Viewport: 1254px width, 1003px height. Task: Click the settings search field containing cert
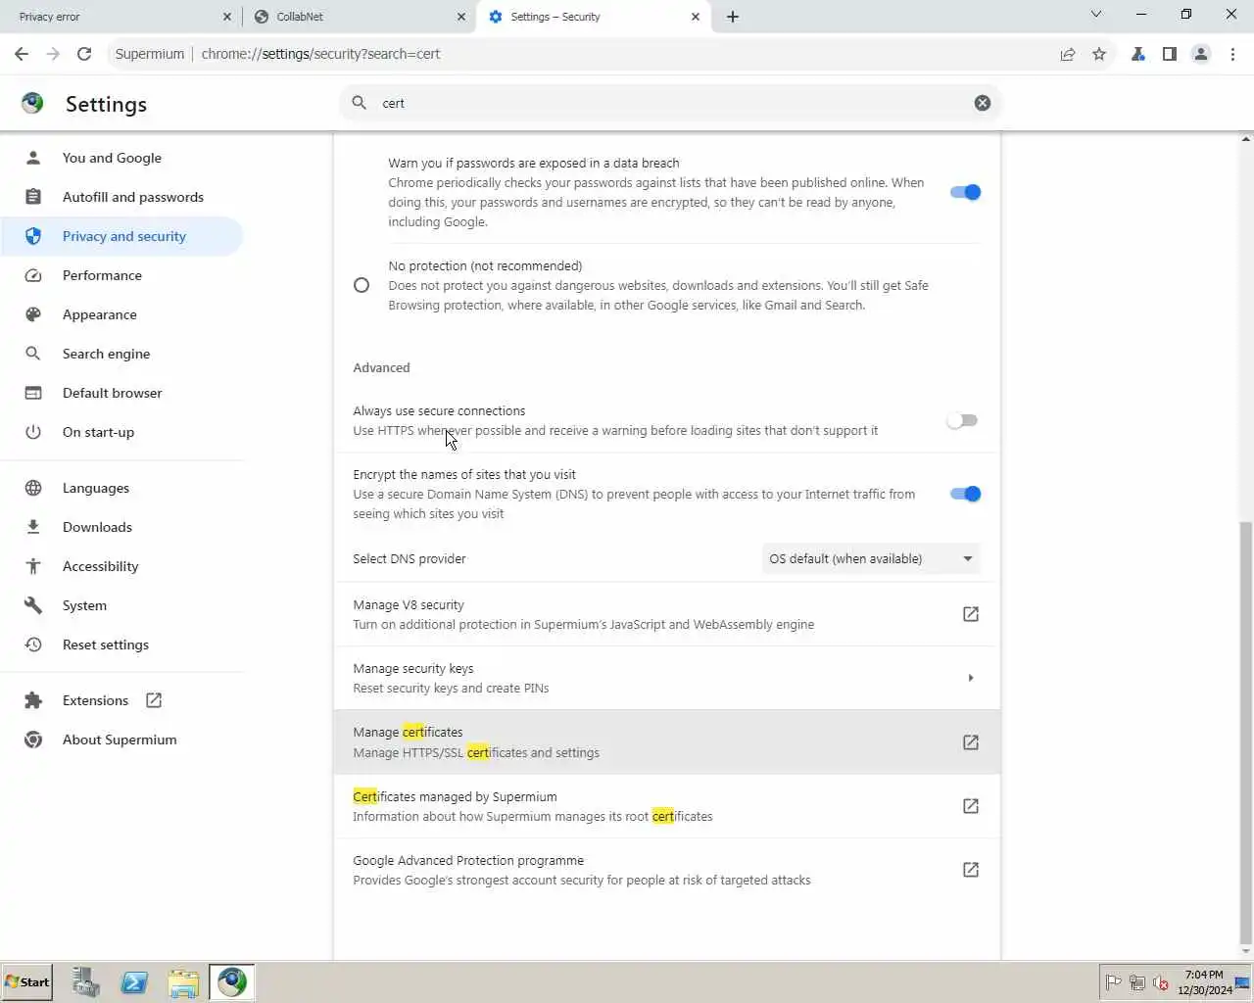(671, 103)
